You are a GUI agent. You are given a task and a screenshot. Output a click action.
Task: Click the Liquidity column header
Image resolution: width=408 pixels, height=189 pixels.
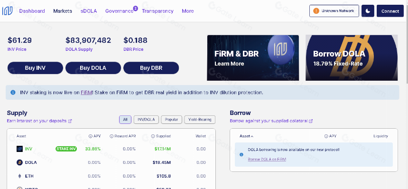[380, 136]
